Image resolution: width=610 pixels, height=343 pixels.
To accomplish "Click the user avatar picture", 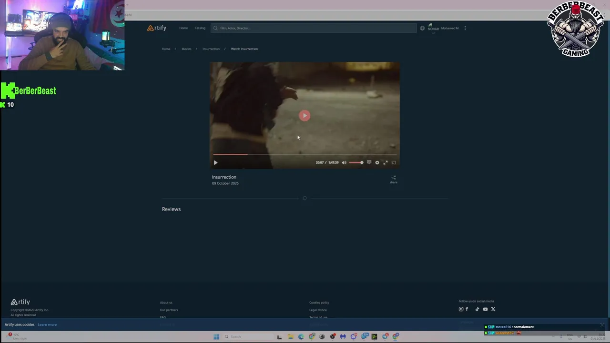I will click(x=433, y=28).
